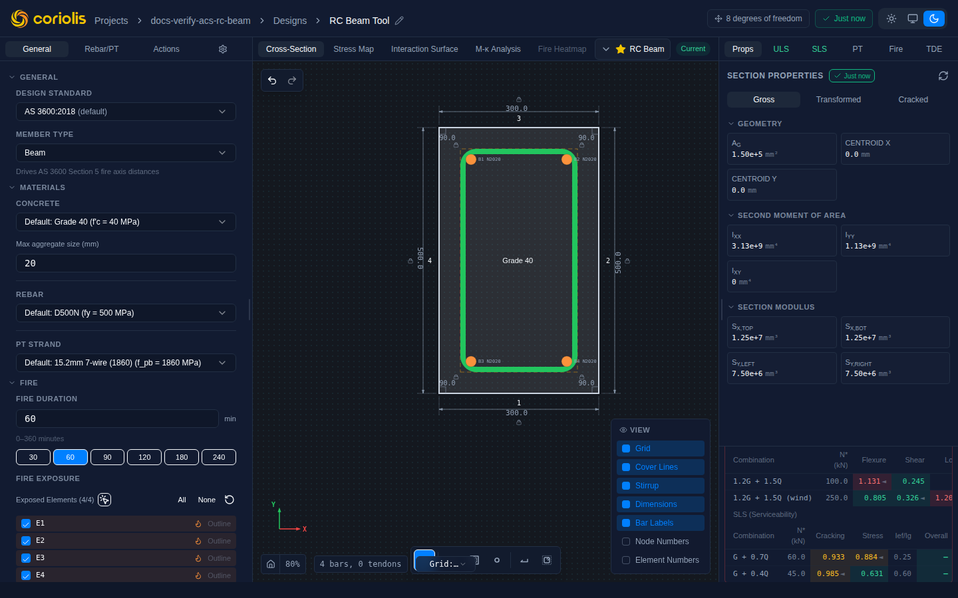Toggle Grid view option
Image resolution: width=958 pixels, height=598 pixels.
point(661,448)
